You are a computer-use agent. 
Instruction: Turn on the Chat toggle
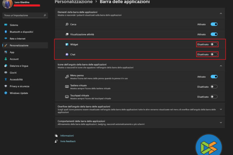tap(214, 54)
